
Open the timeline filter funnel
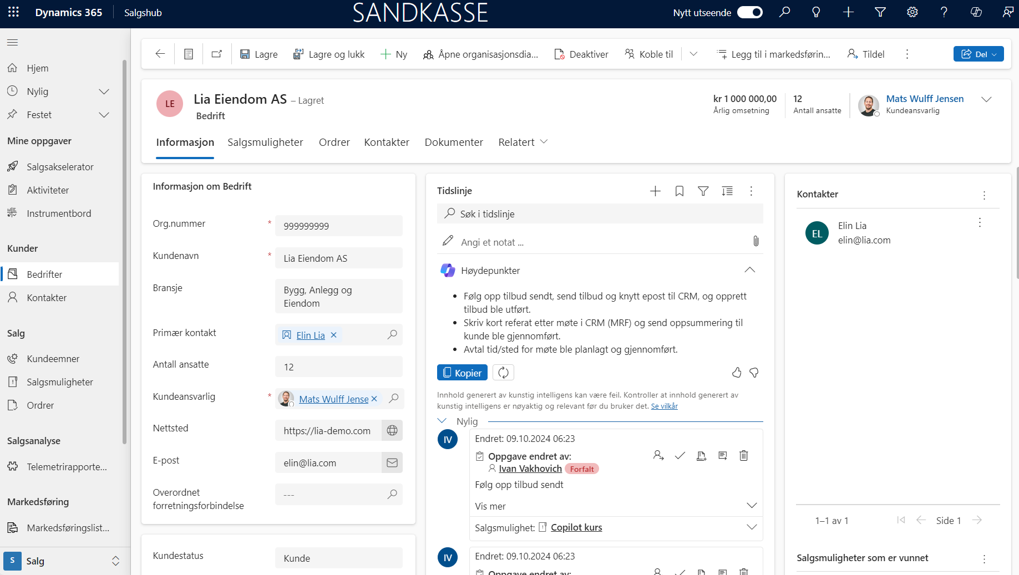coord(703,191)
